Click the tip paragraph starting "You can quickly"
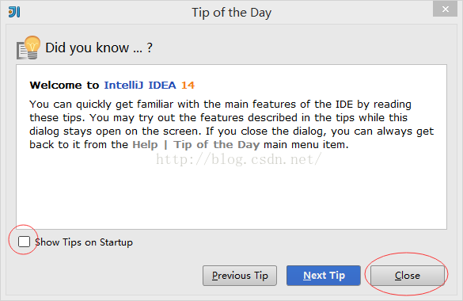This screenshot has height=301, width=463. click(x=231, y=124)
